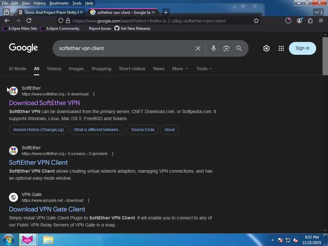Open What is different between chip

click(x=97, y=130)
